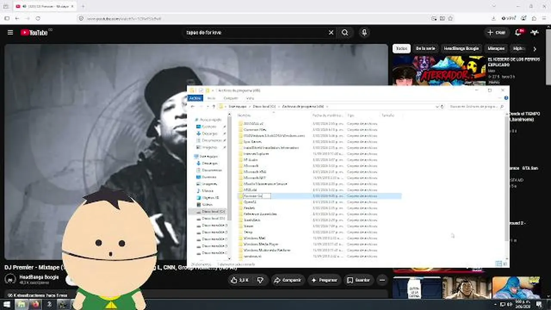This screenshot has width=551, height=310.
Task: Open the HeadBanga Boogie channel avatar
Action: point(10,279)
